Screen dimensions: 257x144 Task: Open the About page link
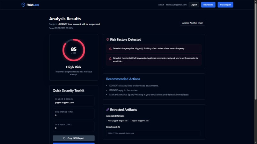tap(161, 5)
